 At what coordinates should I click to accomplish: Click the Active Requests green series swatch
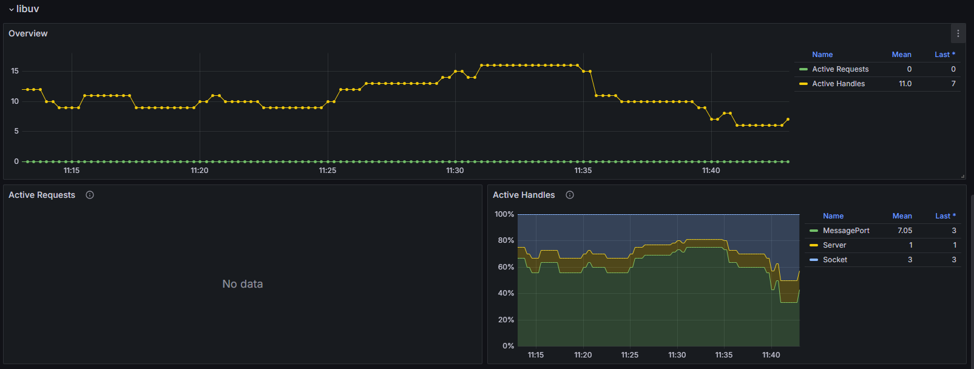point(803,69)
